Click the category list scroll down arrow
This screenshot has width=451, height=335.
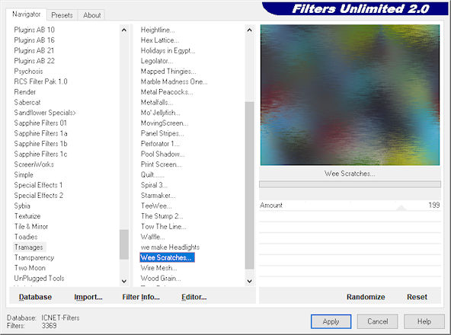[124, 281]
